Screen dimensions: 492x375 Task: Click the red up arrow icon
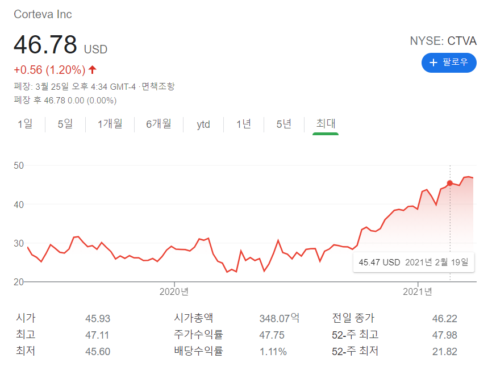pos(92,69)
